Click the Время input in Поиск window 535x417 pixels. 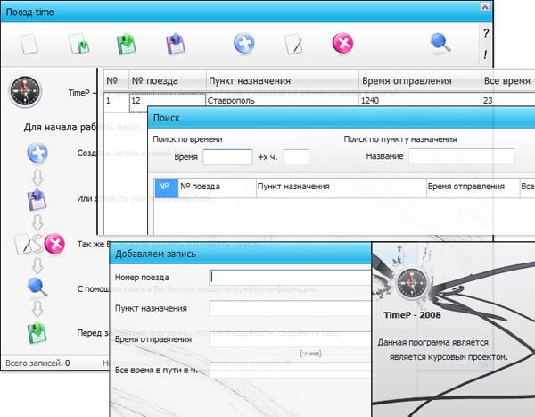click(x=227, y=157)
